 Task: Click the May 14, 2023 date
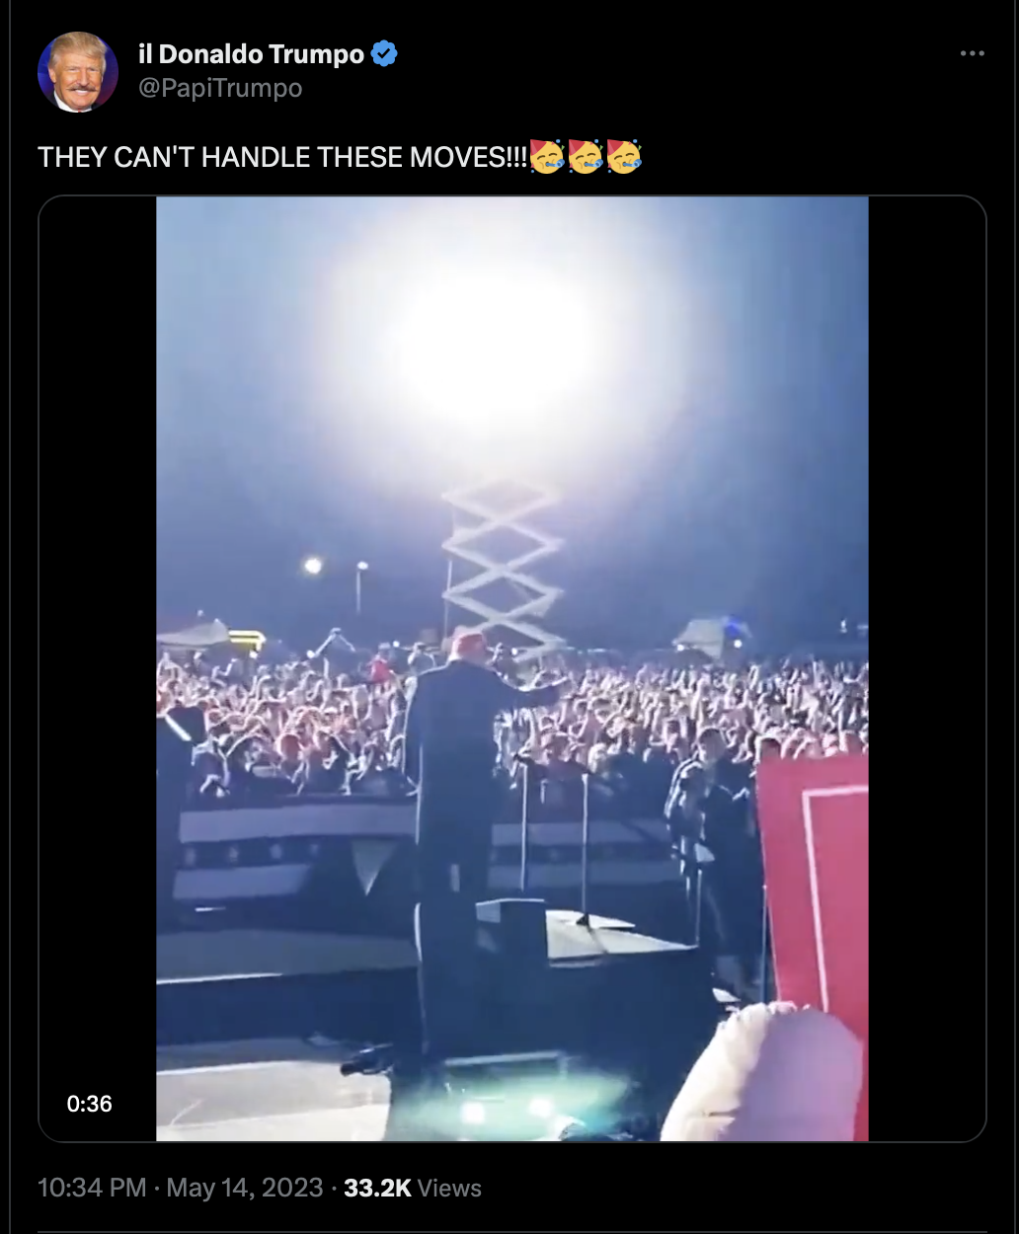[245, 1188]
